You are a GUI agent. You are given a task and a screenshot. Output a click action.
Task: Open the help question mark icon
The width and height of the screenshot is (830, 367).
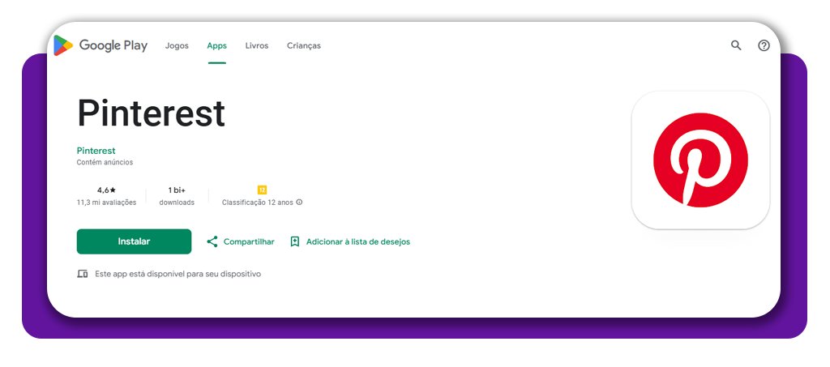[764, 45]
